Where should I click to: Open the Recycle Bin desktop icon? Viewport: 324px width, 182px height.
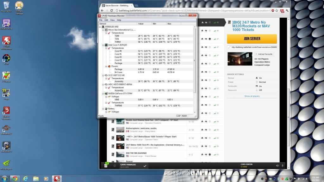pyautogui.click(x=6, y=7)
